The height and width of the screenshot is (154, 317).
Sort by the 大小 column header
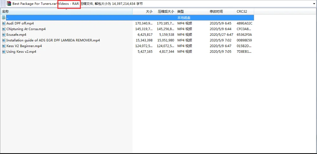[x=143, y=12]
